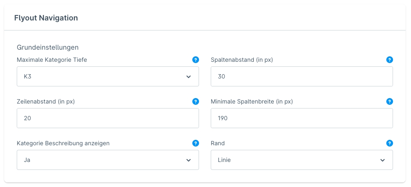Click the Grundeinstellungen section heading
This screenshot has height=187, width=411.
[x=48, y=47]
